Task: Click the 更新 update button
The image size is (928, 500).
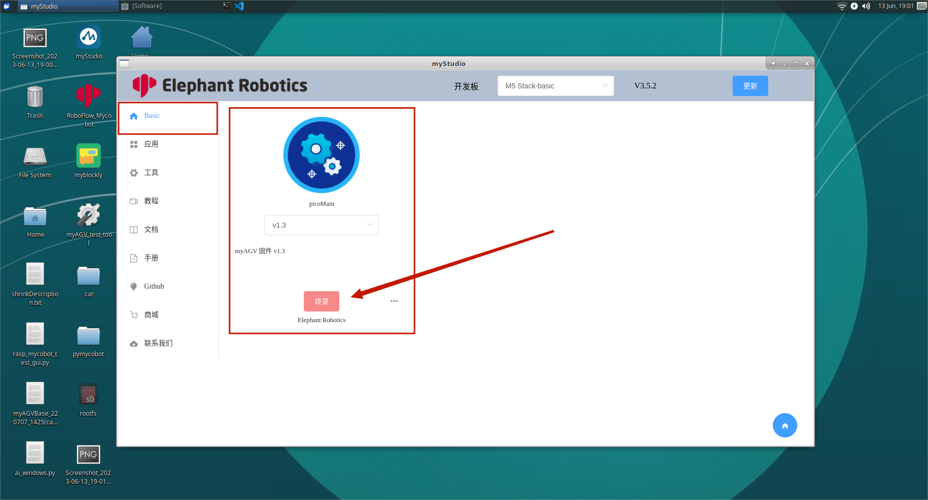Action: point(750,86)
